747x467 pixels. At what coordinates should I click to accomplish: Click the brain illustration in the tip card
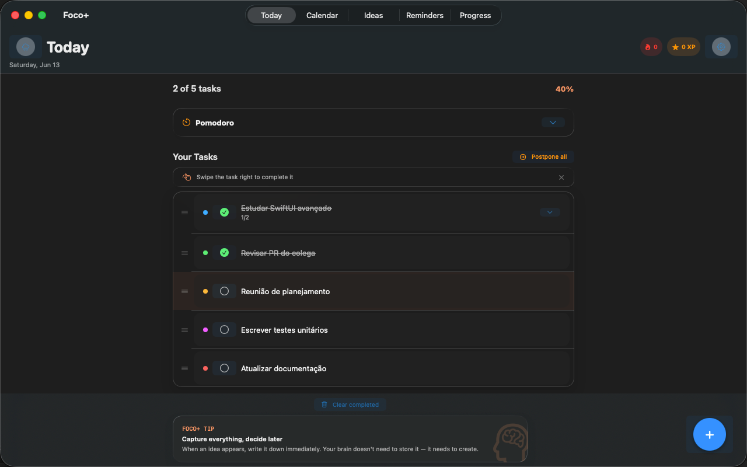[510, 442]
